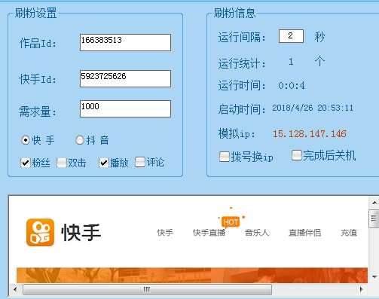This screenshot has height=299, width=379.
Task: Open the 音乐人 nav link
Action: [257, 233]
